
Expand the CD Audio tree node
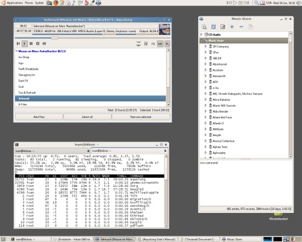[201, 34]
